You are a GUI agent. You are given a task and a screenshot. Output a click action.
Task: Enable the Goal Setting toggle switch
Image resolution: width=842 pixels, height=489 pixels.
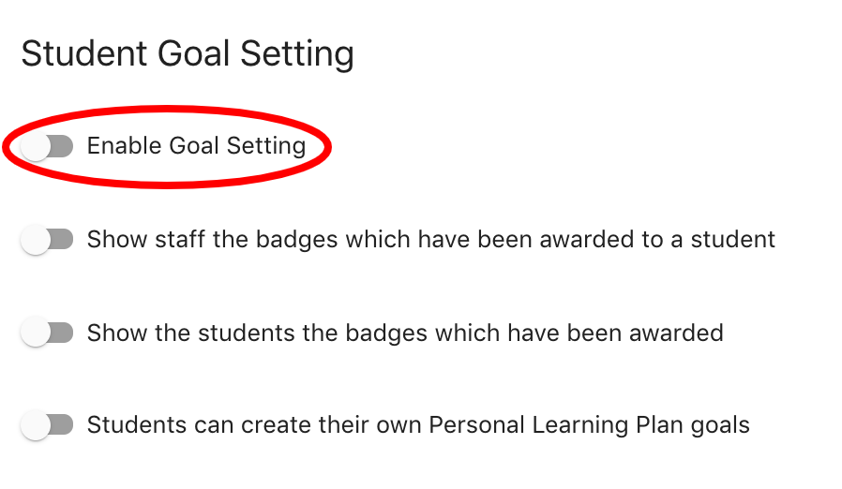pos(47,146)
